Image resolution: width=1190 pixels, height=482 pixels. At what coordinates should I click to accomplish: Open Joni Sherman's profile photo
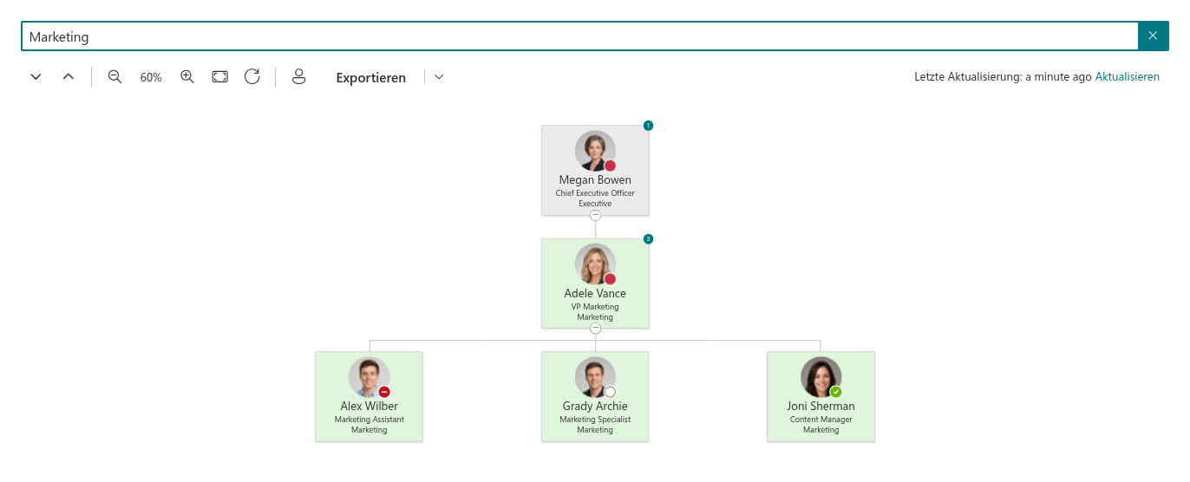821,376
